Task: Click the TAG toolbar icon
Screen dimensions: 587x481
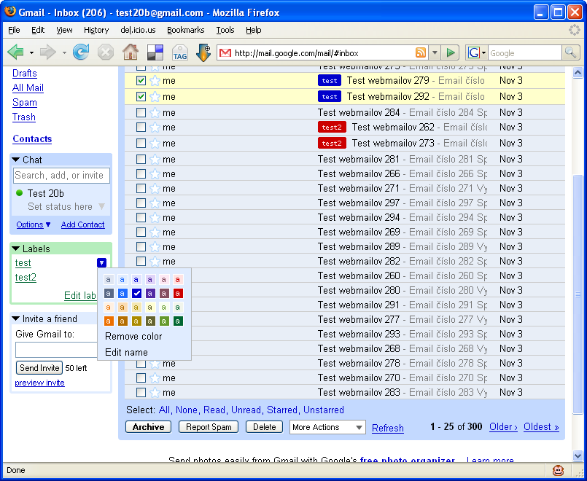Action: (180, 52)
